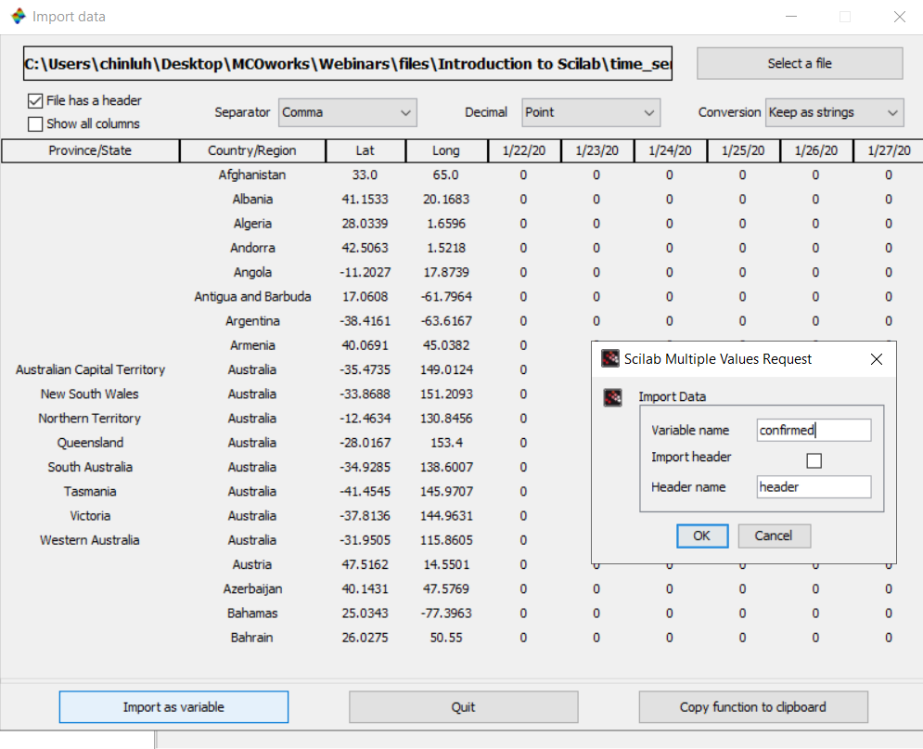This screenshot has height=749, width=923.
Task: Enable Show all columns checkbox
Action: click(x=35, y=123)
